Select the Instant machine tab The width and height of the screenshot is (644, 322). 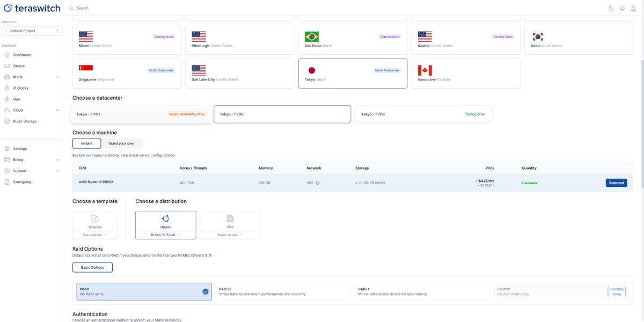pos(87,143)
